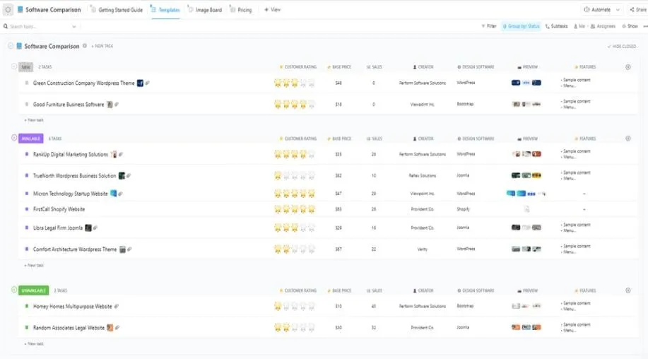Add column via plus icon in UNAVAILABLE group
This screenshot has height=359, width=648.
628,290
